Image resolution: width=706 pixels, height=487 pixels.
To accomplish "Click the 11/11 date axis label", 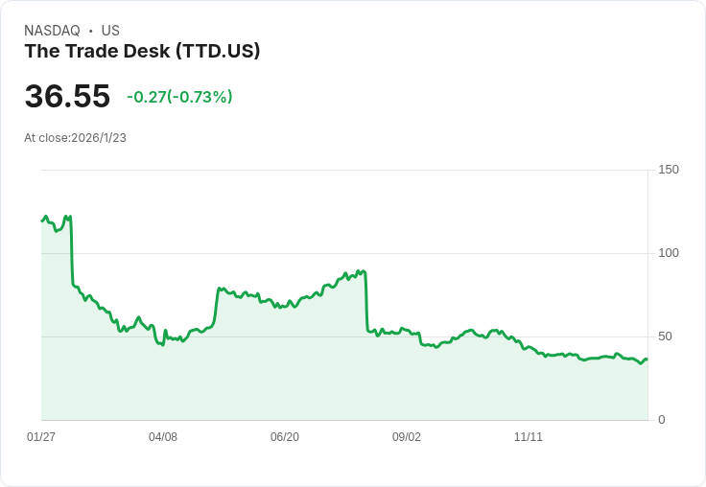I will point(529,437).
